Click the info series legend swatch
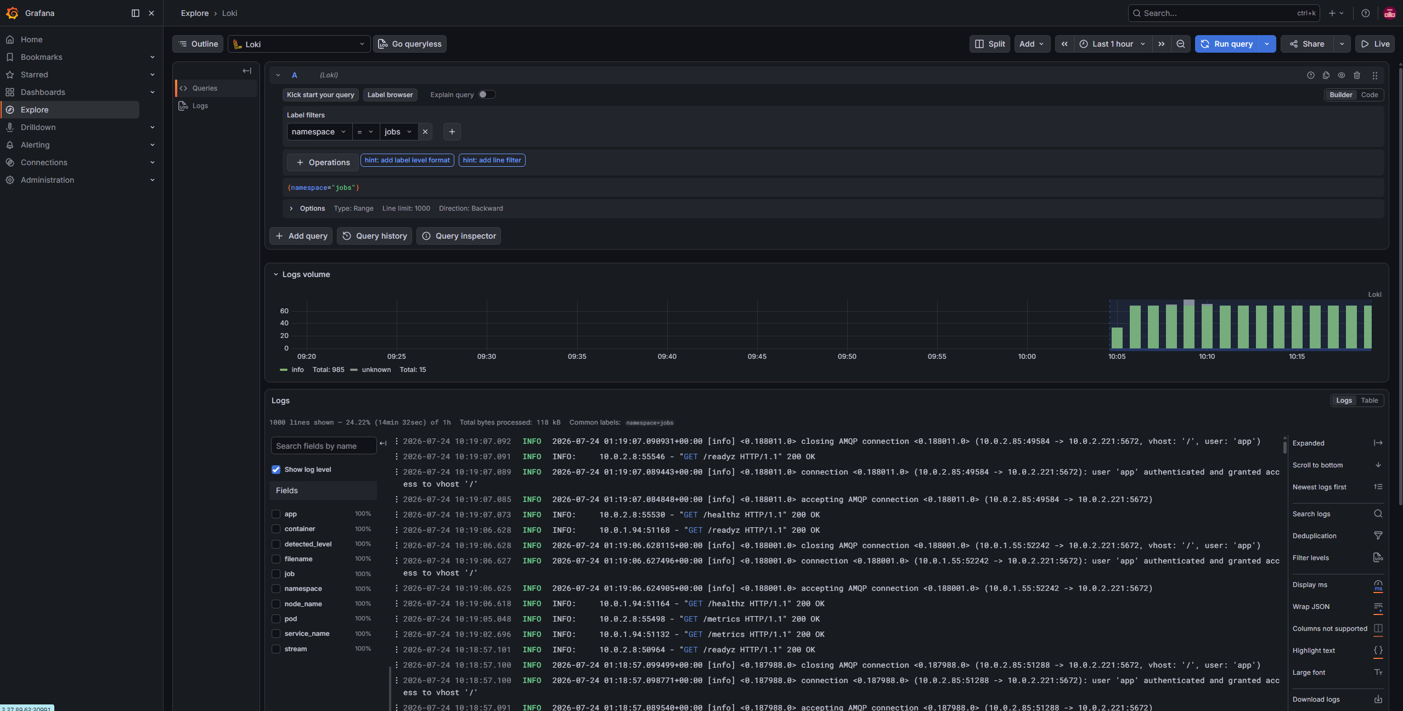1403x711 pixels. point(284,370)
